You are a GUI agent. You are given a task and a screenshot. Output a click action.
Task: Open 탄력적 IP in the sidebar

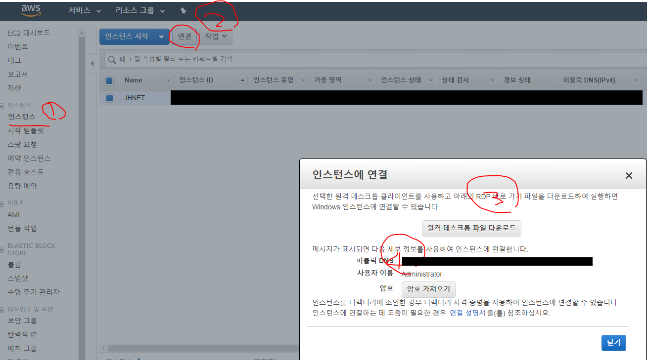click(22, 334)
